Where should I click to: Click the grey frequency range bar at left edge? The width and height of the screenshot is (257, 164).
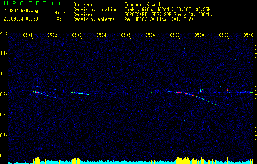tap(8, 95)
